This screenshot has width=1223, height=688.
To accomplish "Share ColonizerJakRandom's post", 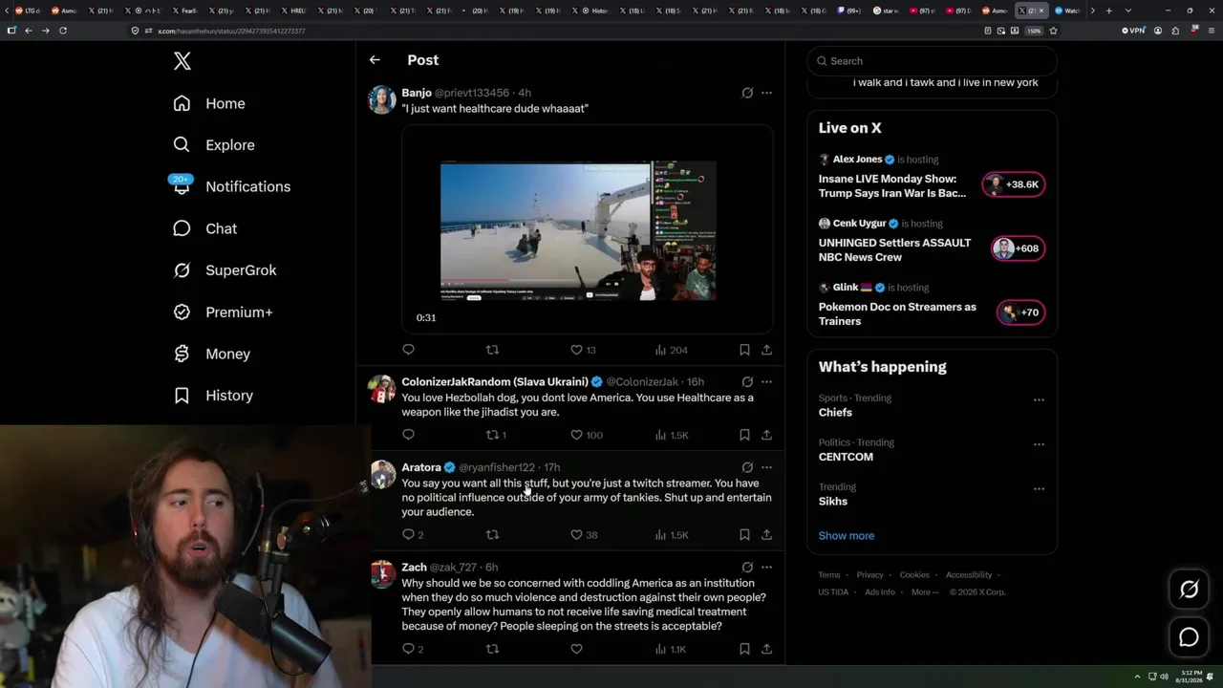I will 766,435.
